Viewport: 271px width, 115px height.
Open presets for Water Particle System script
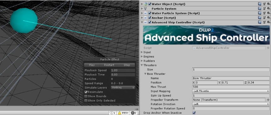click(264, 13)
